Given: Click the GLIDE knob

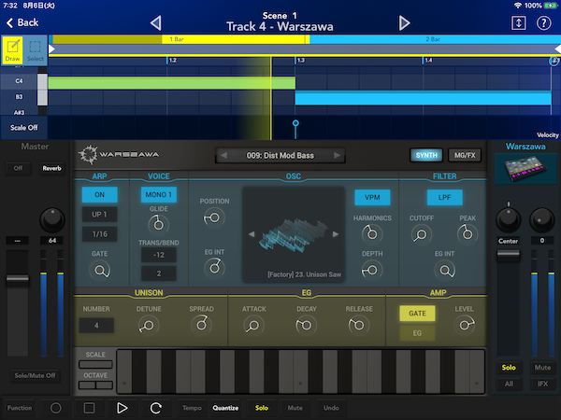Looking at the screenshot, I should tap(159, 225).
